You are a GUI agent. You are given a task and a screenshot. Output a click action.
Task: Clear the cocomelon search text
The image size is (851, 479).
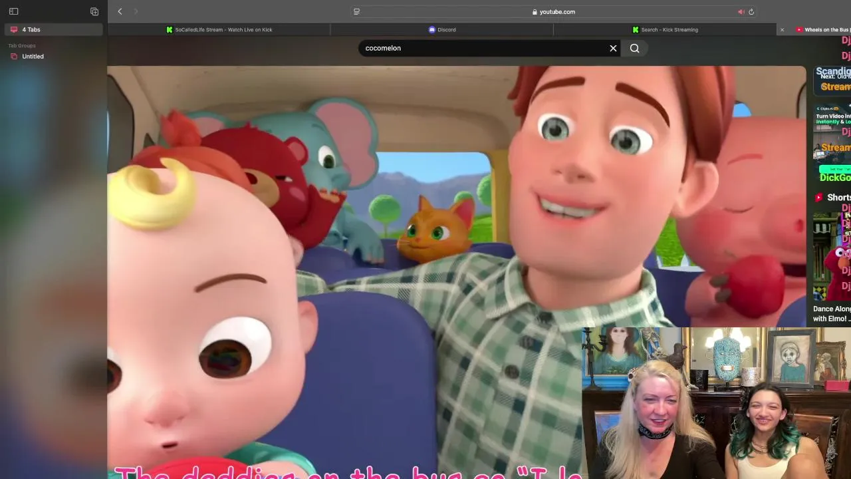(x=613, y=48)
